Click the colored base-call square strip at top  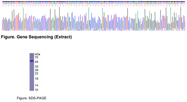94,2
